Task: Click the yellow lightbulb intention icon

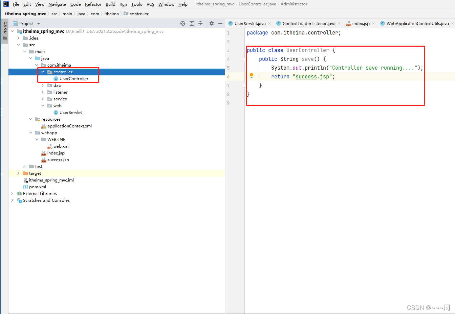Action: (252, 75)
